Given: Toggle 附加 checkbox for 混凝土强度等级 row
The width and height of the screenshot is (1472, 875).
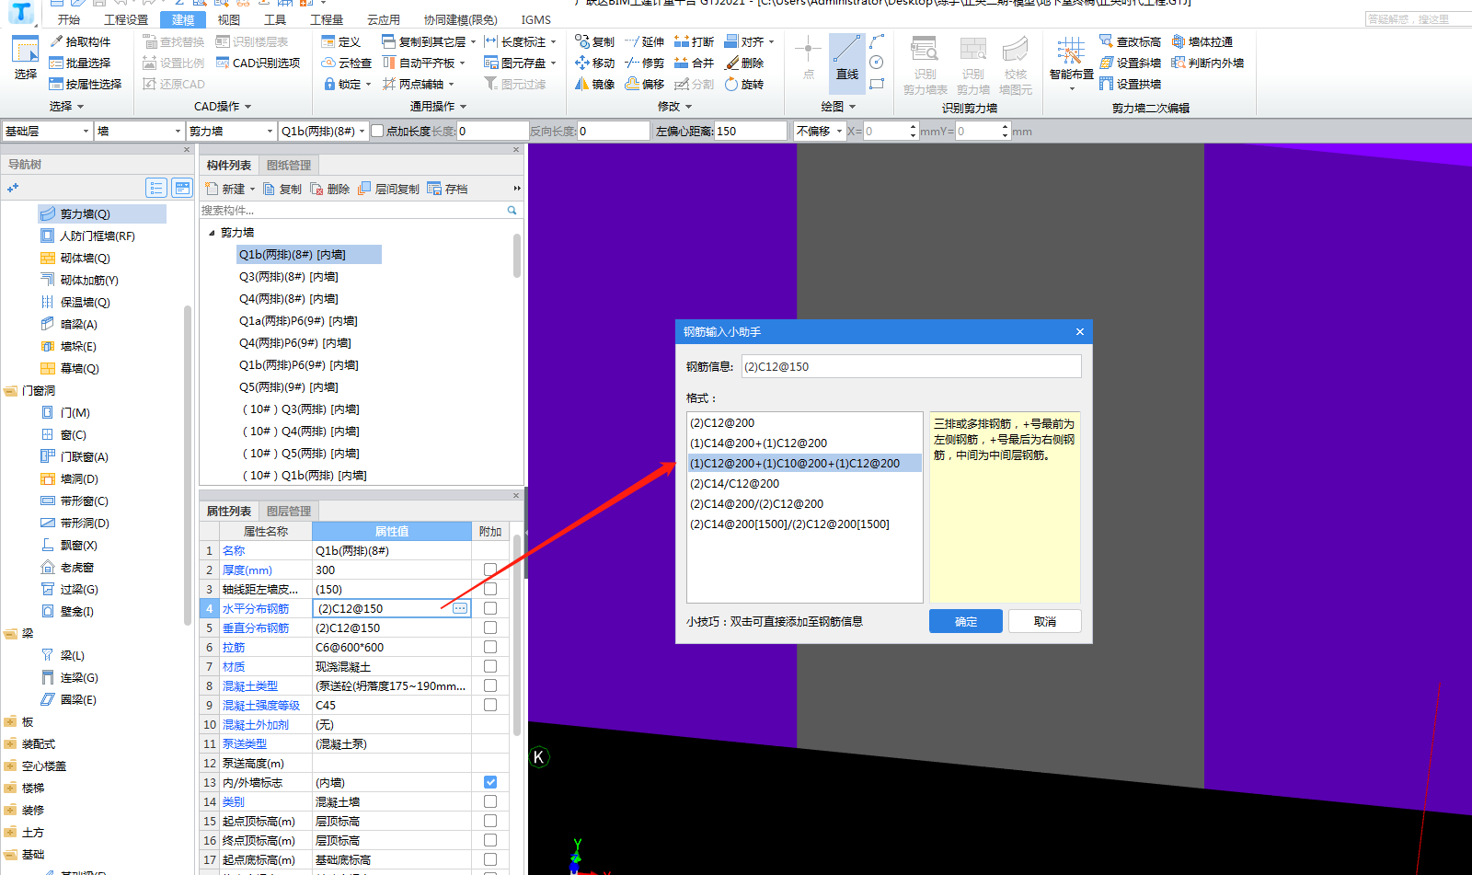Looking at the screenshot, I should [490, 705].
